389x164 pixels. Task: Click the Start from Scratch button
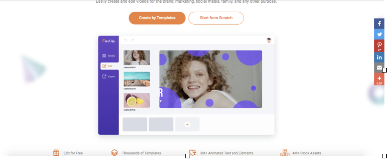coord(216,18)
